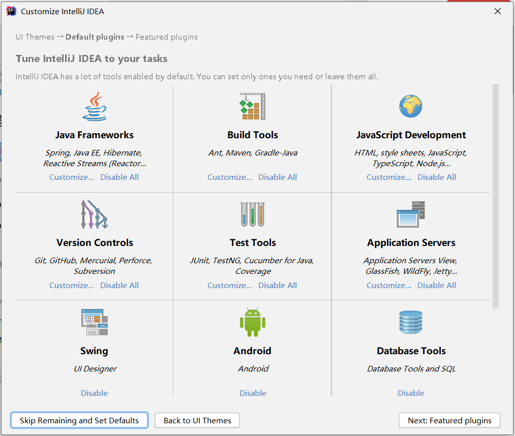Proceed to Next: Featured plugins
Viewport: 515px width, 436px height.
click(449, 420)
